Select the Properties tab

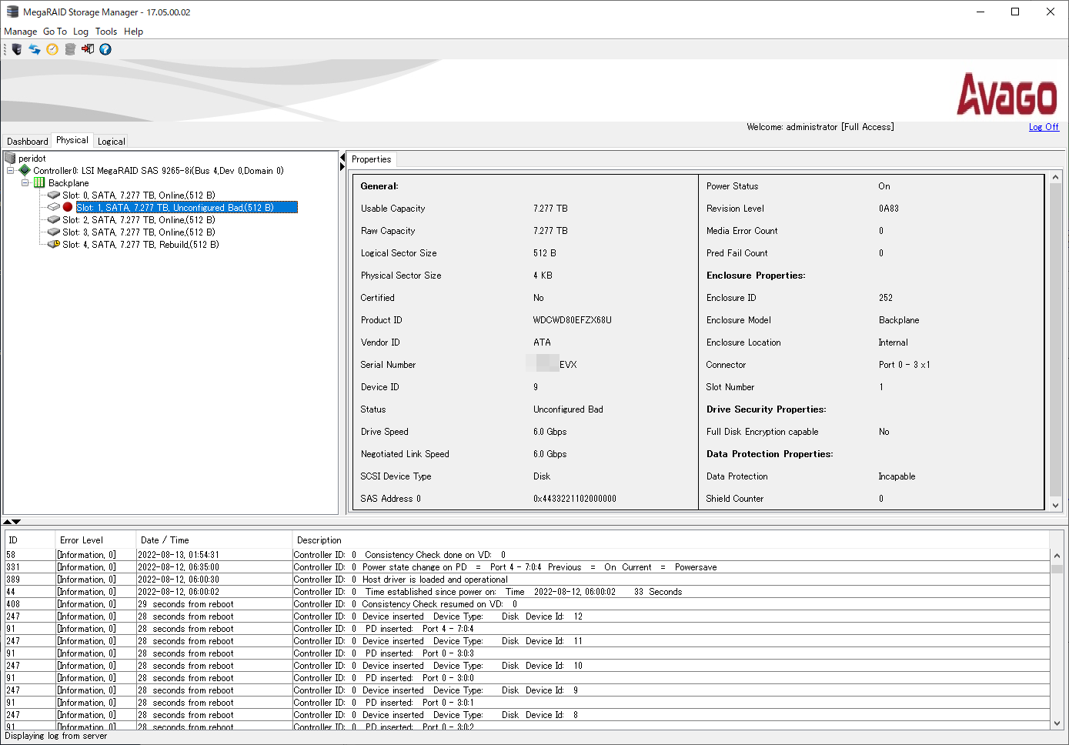click(372, 159)
